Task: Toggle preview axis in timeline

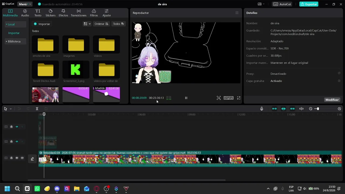Action: [301, 109]
